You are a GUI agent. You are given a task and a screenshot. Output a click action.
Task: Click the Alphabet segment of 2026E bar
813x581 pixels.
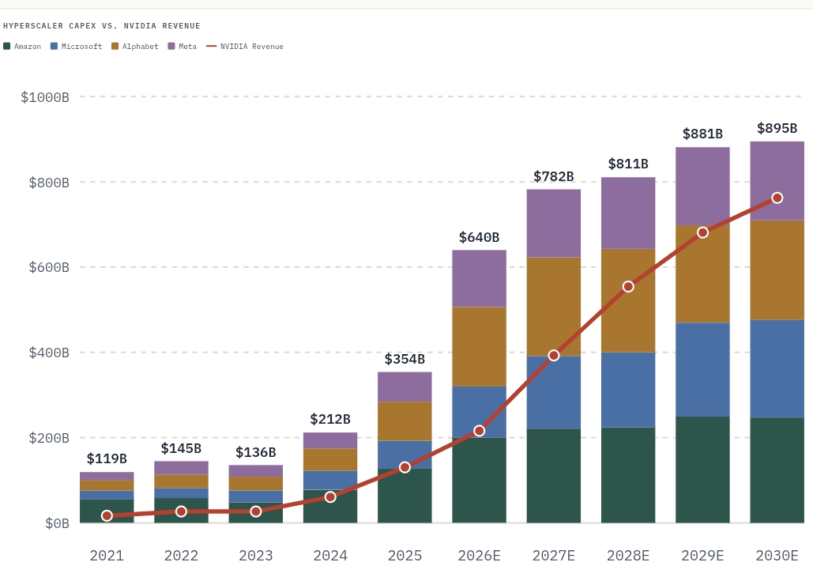pyautogui.click(x=479, y=346)
